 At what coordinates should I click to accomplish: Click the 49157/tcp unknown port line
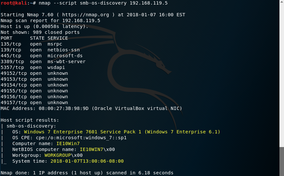click(34, 102)
